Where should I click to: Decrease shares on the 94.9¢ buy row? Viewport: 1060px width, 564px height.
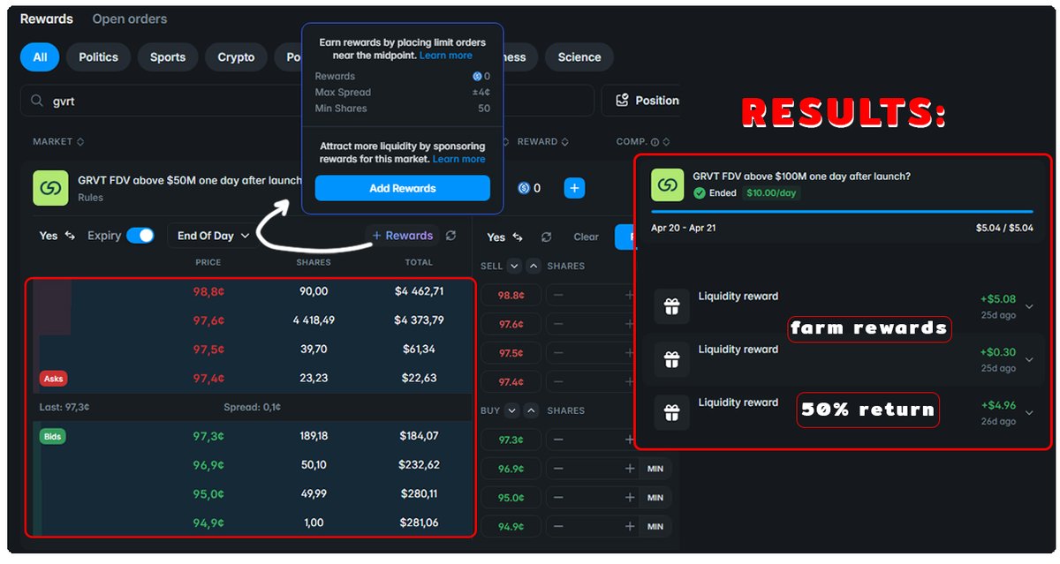pos(558,527)
